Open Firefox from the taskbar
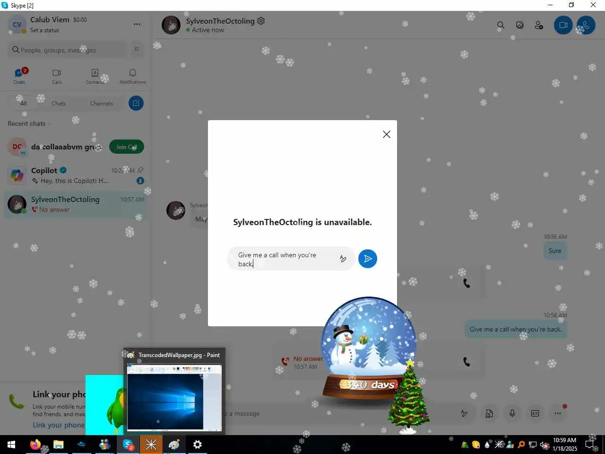 [35, 445]
